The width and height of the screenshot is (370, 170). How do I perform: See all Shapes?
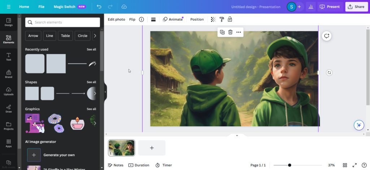91,82
